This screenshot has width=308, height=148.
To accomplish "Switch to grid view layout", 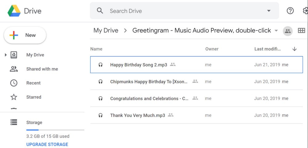I will (301, 31).
